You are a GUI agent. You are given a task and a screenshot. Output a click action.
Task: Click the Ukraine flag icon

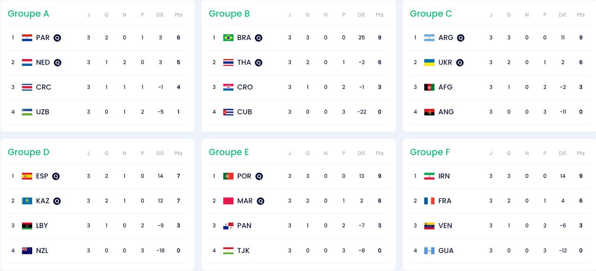pos(429,62)
